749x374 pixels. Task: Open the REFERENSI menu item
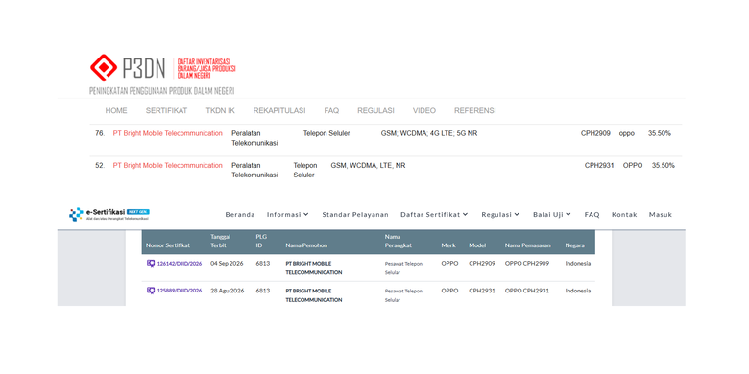[x=474, y=110]
